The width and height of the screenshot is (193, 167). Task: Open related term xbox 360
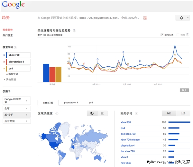[x=126, y=122]
